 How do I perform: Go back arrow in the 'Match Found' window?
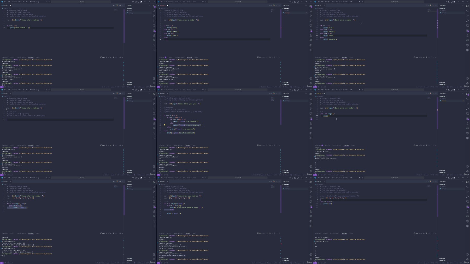point(203,178)
